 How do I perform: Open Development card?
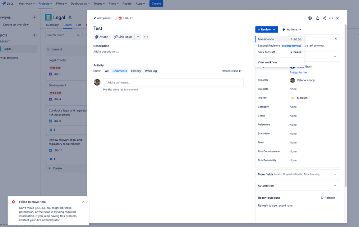coord(66,93)
